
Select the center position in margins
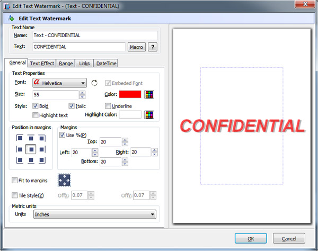pos(31,149)
